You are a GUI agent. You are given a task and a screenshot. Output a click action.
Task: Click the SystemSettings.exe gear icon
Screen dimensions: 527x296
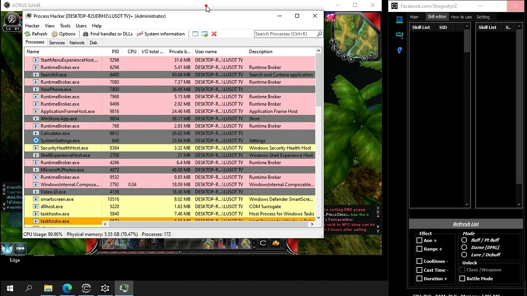[36, 141]
